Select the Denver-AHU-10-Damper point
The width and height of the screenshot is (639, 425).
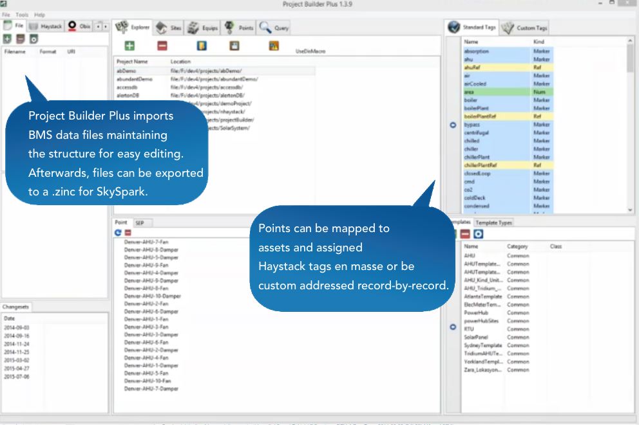pos(153,296)
